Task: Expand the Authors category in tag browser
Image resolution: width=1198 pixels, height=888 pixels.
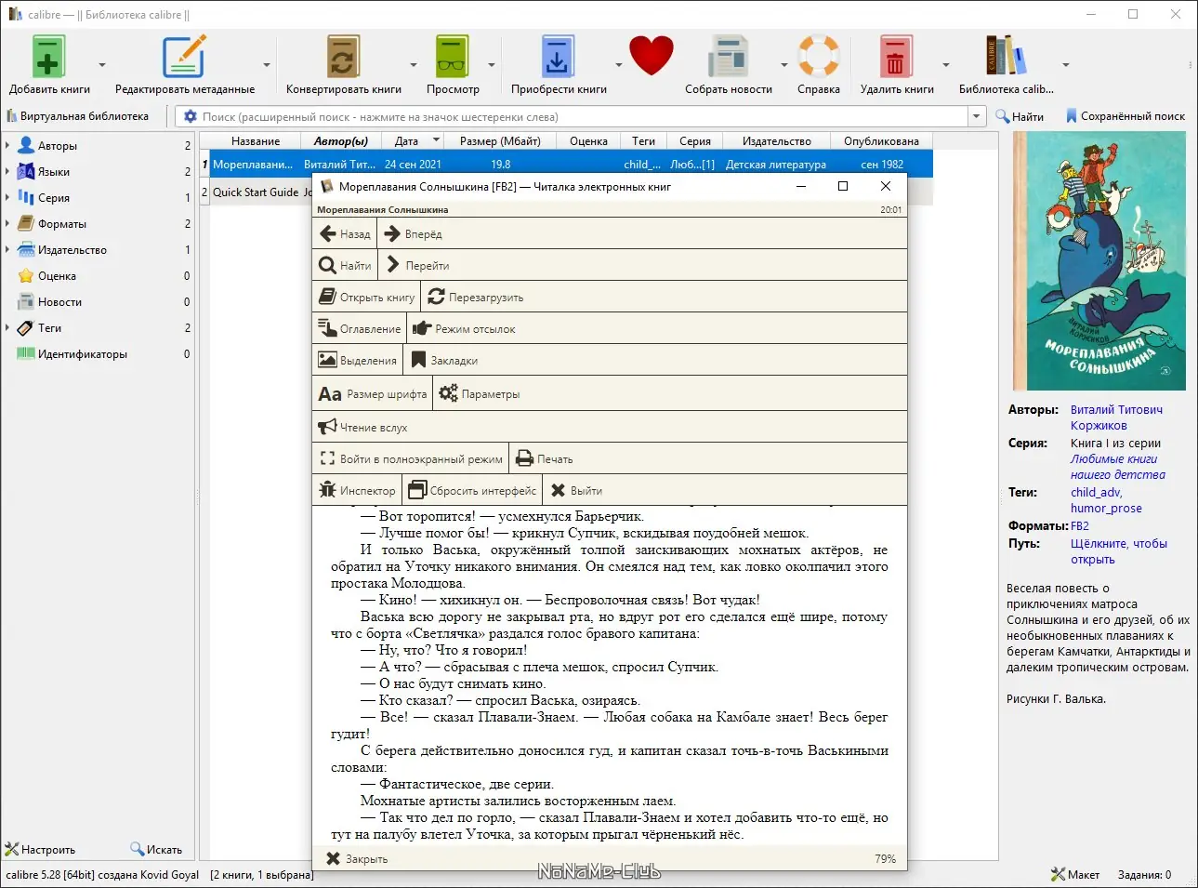Action: point(7,146)
